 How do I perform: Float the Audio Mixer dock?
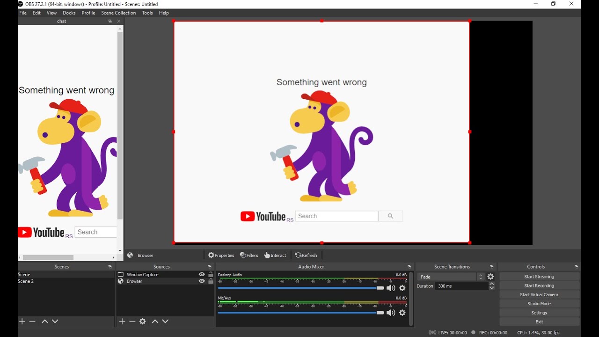tap(409, 267)
